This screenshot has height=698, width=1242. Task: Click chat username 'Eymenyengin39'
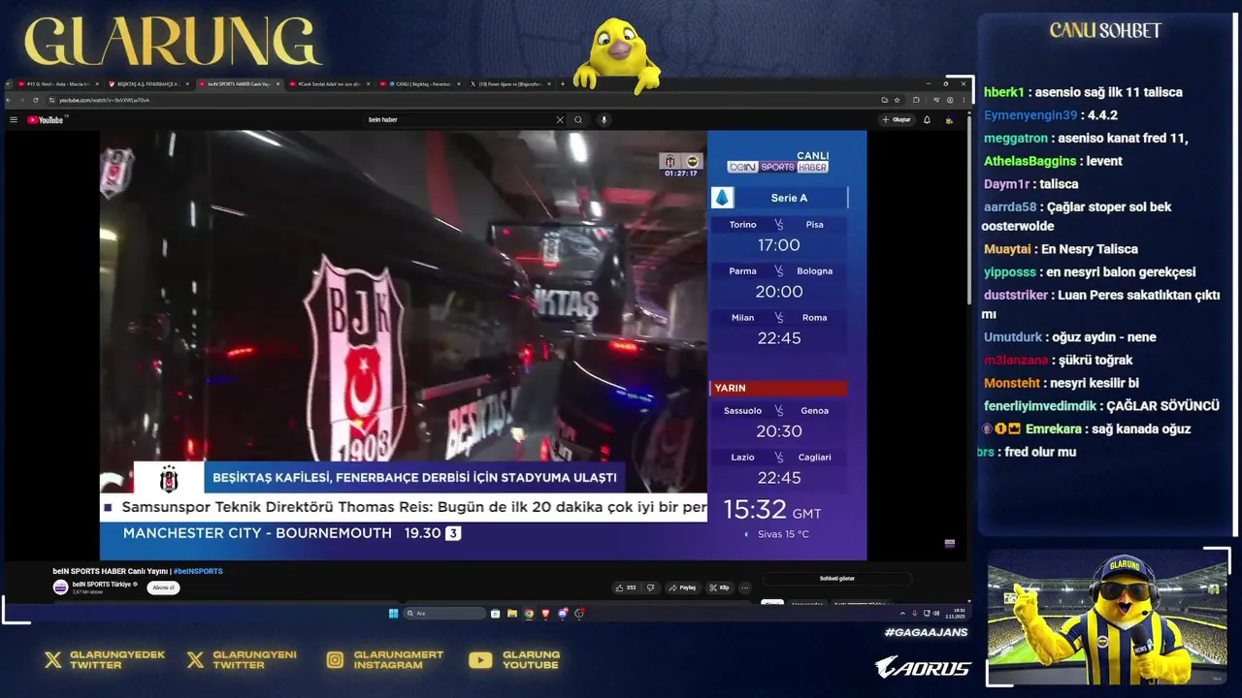coord(1030,115)
